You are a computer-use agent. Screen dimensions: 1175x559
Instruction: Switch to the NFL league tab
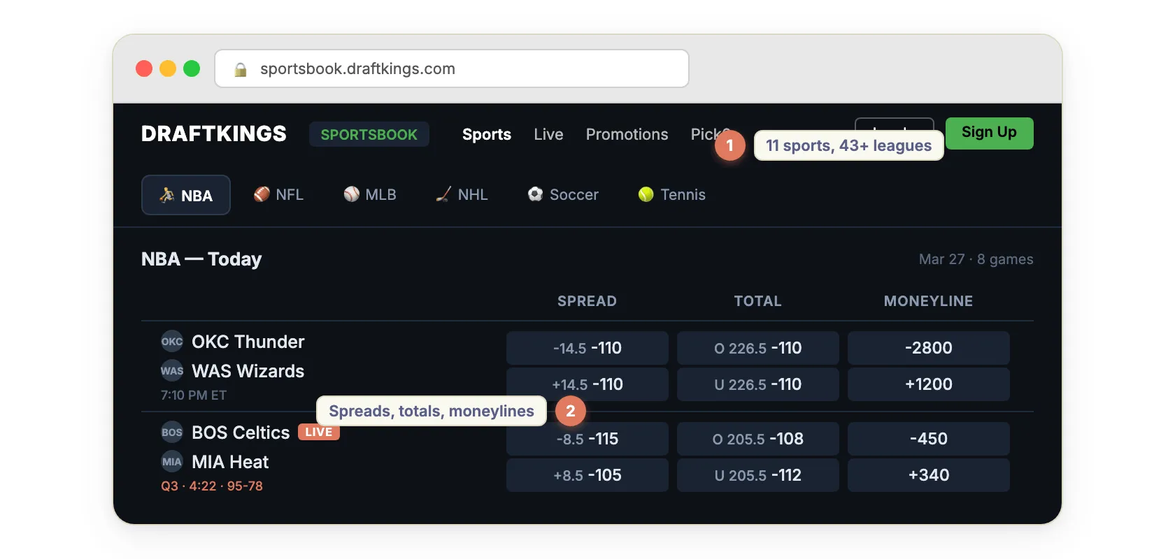278,194
